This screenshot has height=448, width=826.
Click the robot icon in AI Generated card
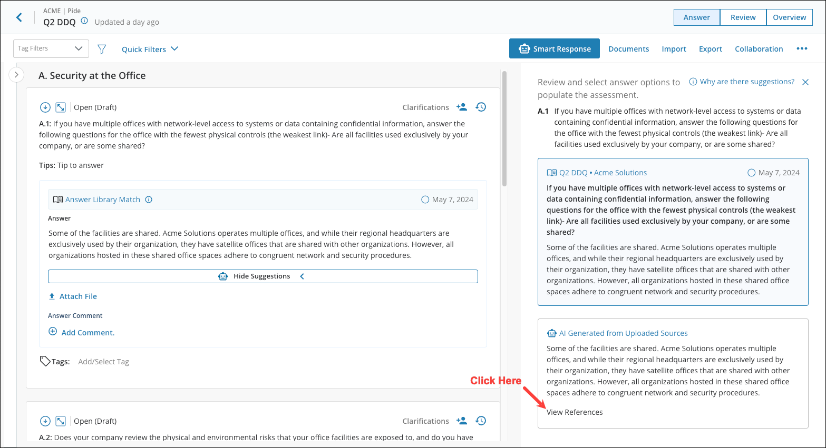(x=551, y=333)
